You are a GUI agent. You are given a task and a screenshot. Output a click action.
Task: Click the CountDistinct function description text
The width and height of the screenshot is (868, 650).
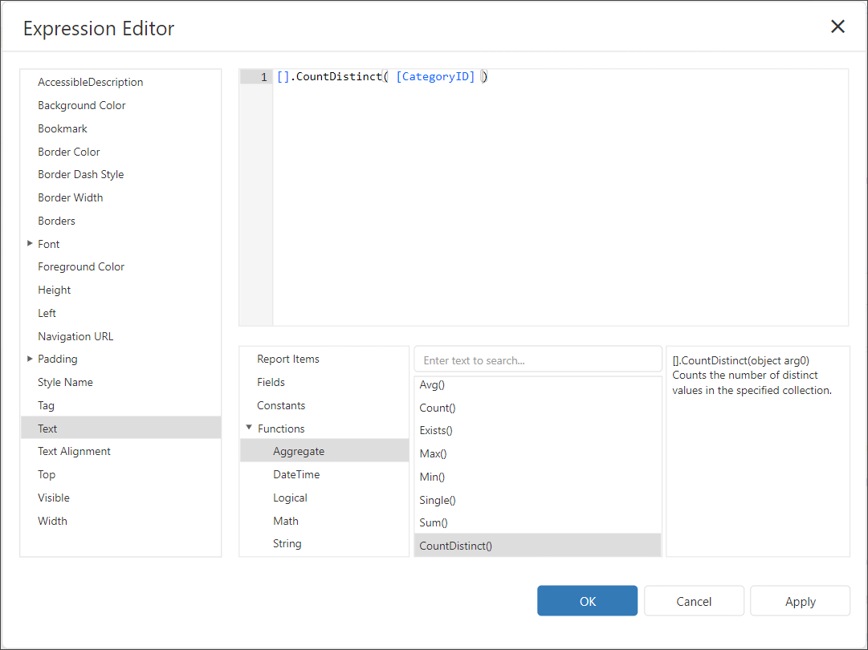752,375
